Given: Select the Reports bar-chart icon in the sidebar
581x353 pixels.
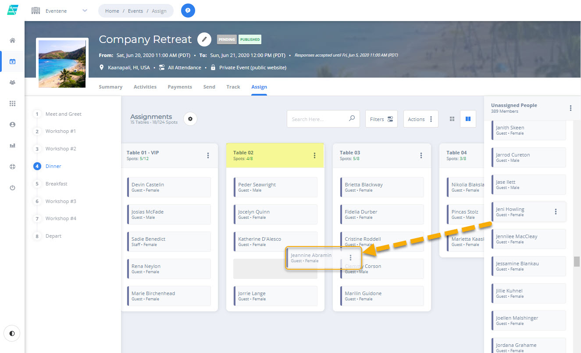Looking at the screenshot, I should [12, 145].
